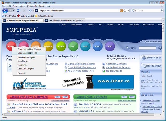Choose Open Link in New Window

point(29,49)
